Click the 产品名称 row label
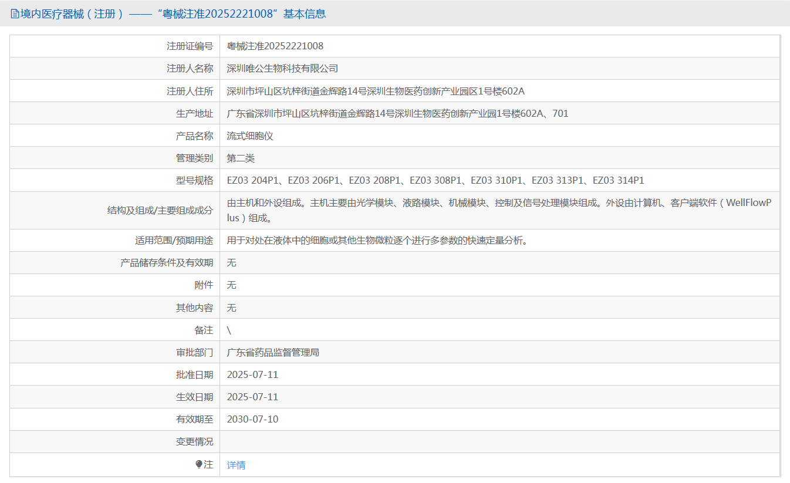 point(194,136)
